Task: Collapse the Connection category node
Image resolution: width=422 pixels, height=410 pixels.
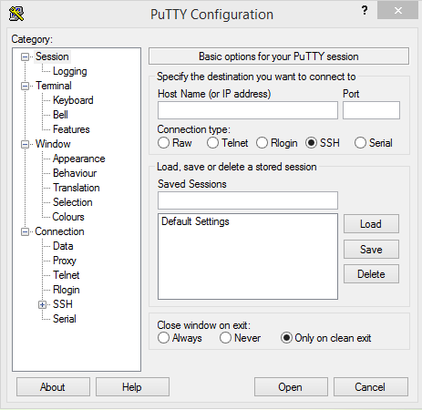Action: point(25,232)
